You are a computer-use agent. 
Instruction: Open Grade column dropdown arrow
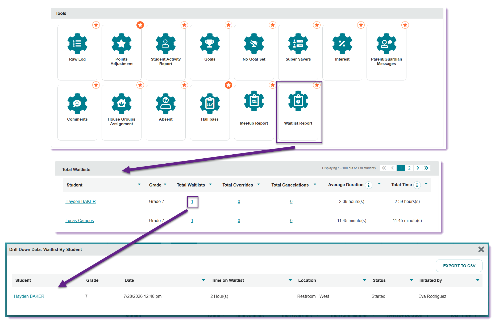coord(165,184)
